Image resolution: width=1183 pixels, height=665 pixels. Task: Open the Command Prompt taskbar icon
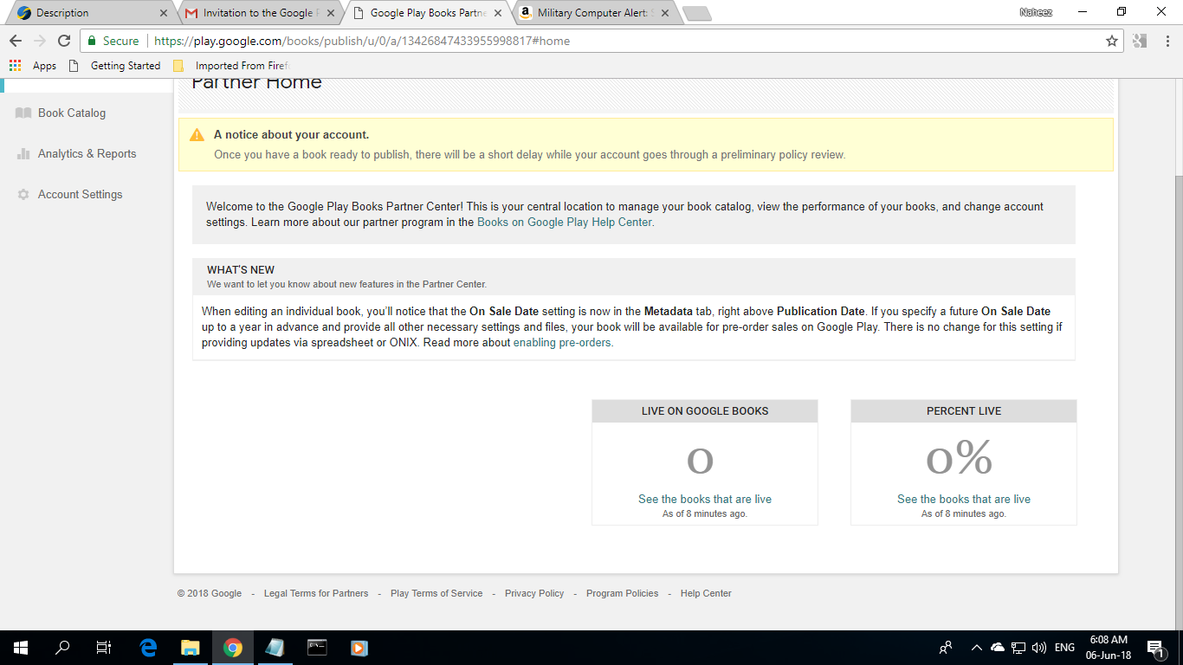(317, 647)
